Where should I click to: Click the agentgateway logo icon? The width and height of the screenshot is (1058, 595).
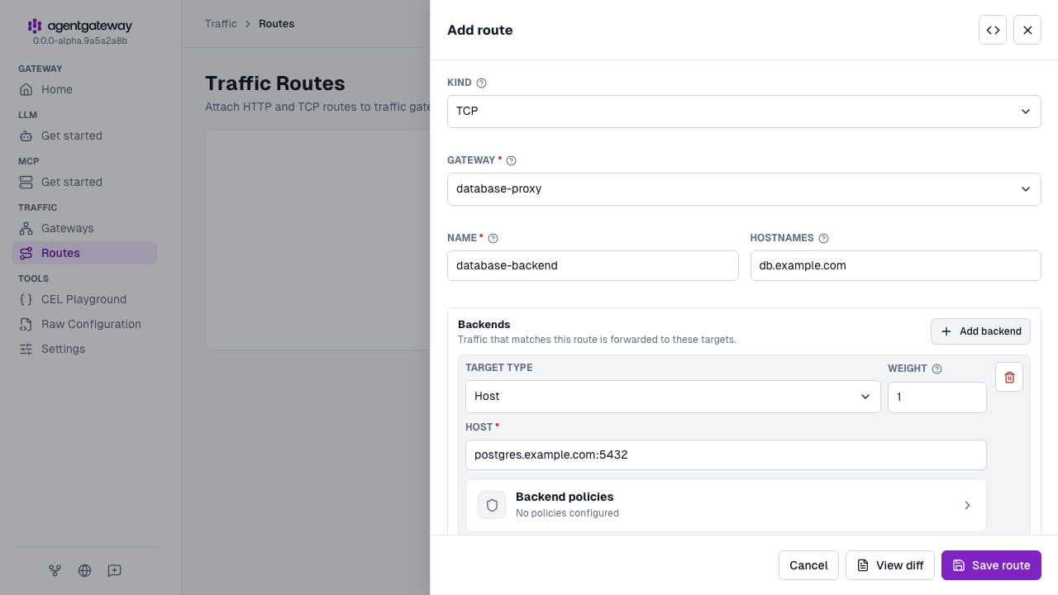coord(35,26)
